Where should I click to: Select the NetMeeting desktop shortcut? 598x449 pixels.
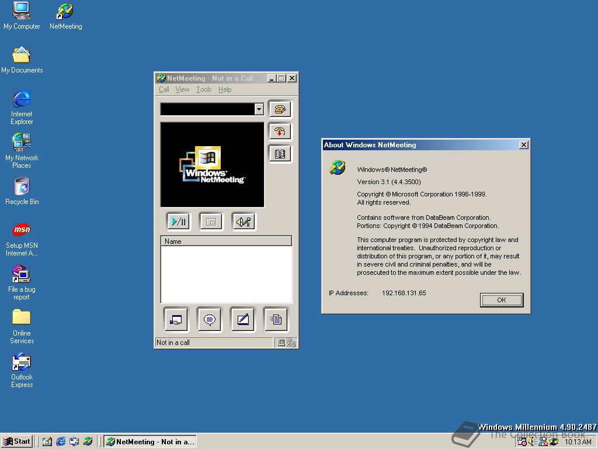(65, 16)
